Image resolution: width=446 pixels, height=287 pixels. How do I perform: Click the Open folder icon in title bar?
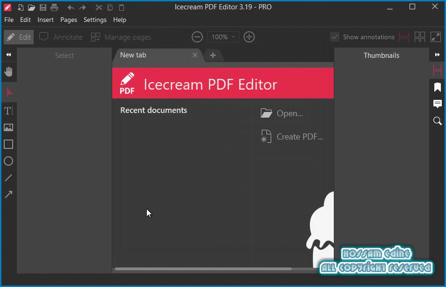(x=31, y=7)
